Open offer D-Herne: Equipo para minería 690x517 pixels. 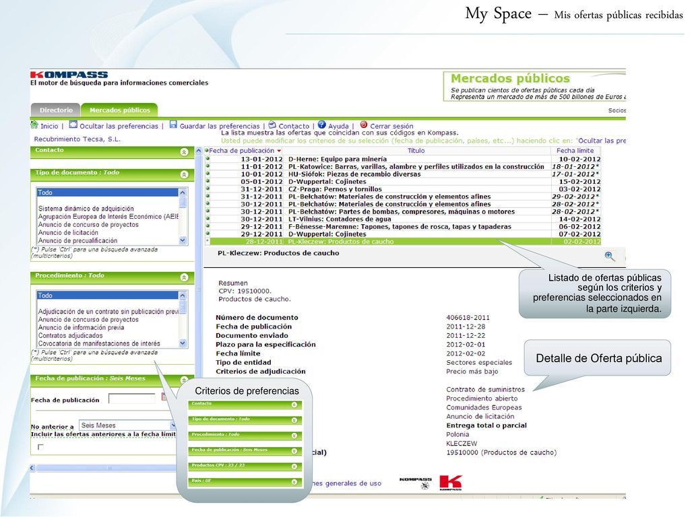(x=338, y=159)
